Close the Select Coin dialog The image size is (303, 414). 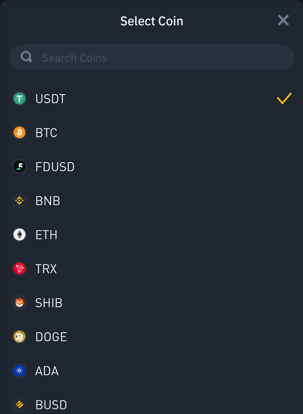point(283,20)
